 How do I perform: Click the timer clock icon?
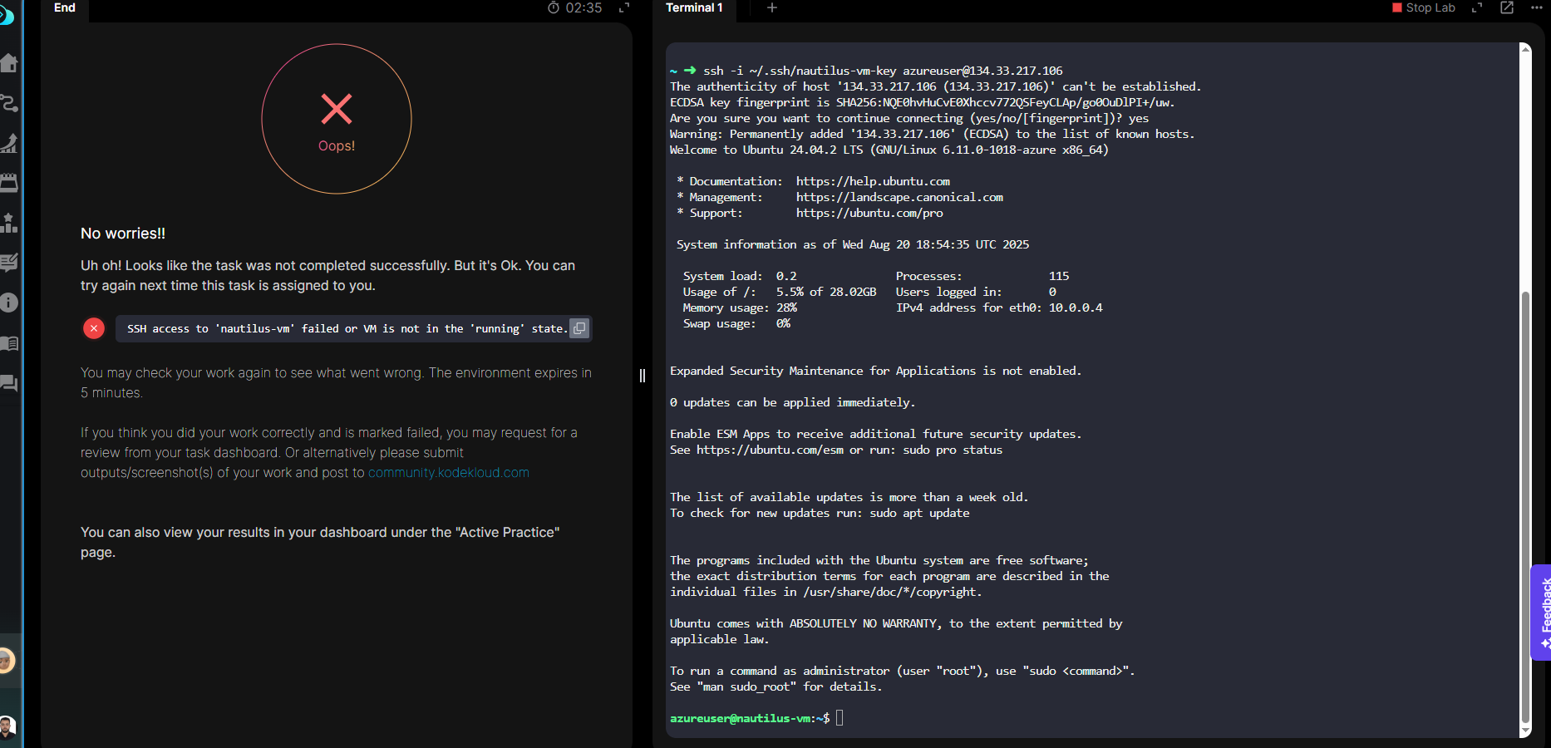point(554,7)
